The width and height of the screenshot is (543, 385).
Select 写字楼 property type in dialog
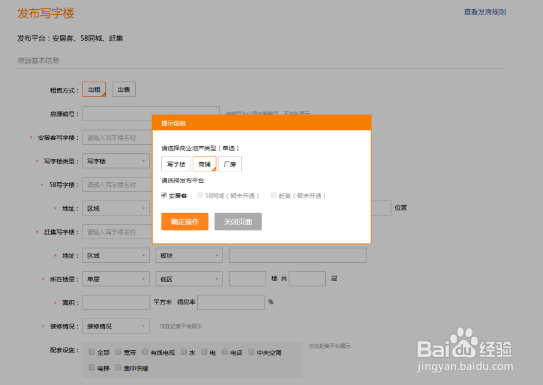(x=176, y=164)
